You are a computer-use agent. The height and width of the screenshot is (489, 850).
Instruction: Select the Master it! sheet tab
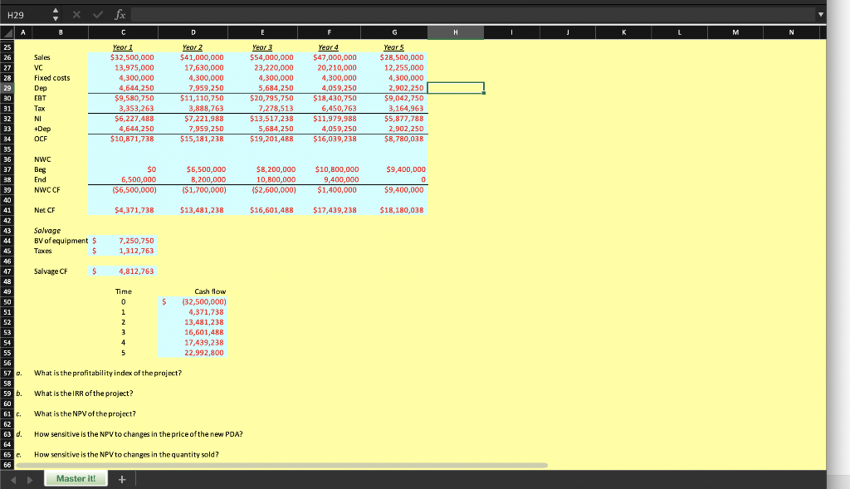click(76, 479)
